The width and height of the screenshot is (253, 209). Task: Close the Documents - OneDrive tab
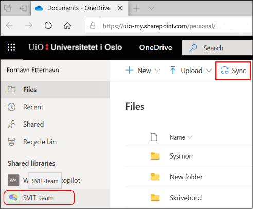(x=120, y=8)
